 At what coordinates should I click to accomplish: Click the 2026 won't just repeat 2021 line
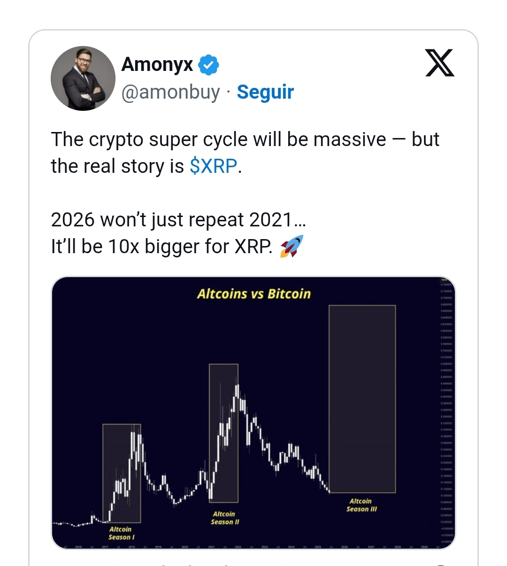178,220
